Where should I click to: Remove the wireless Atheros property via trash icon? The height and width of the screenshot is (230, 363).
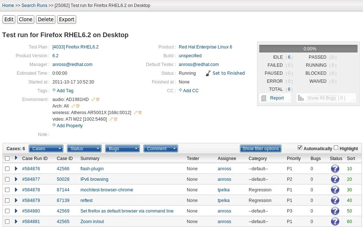point(140,113)
